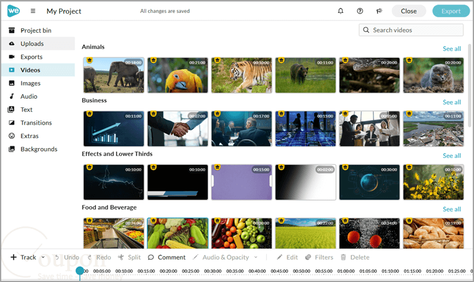
Task: See all Business videos
Action: 452,102
